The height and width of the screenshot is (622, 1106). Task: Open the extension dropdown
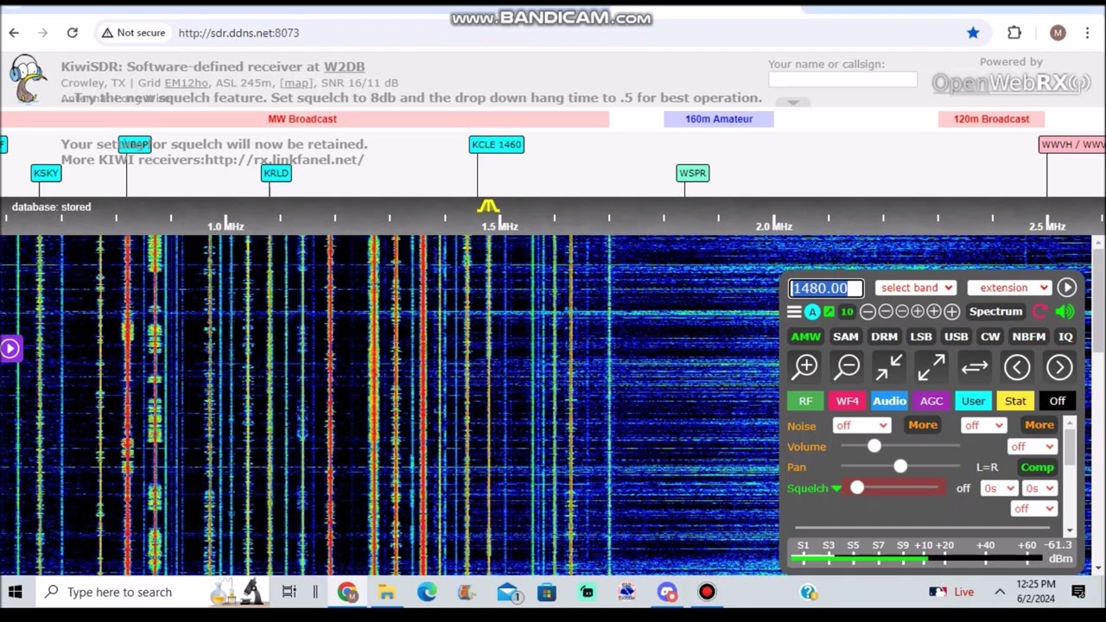click(x=1009, y=288)
